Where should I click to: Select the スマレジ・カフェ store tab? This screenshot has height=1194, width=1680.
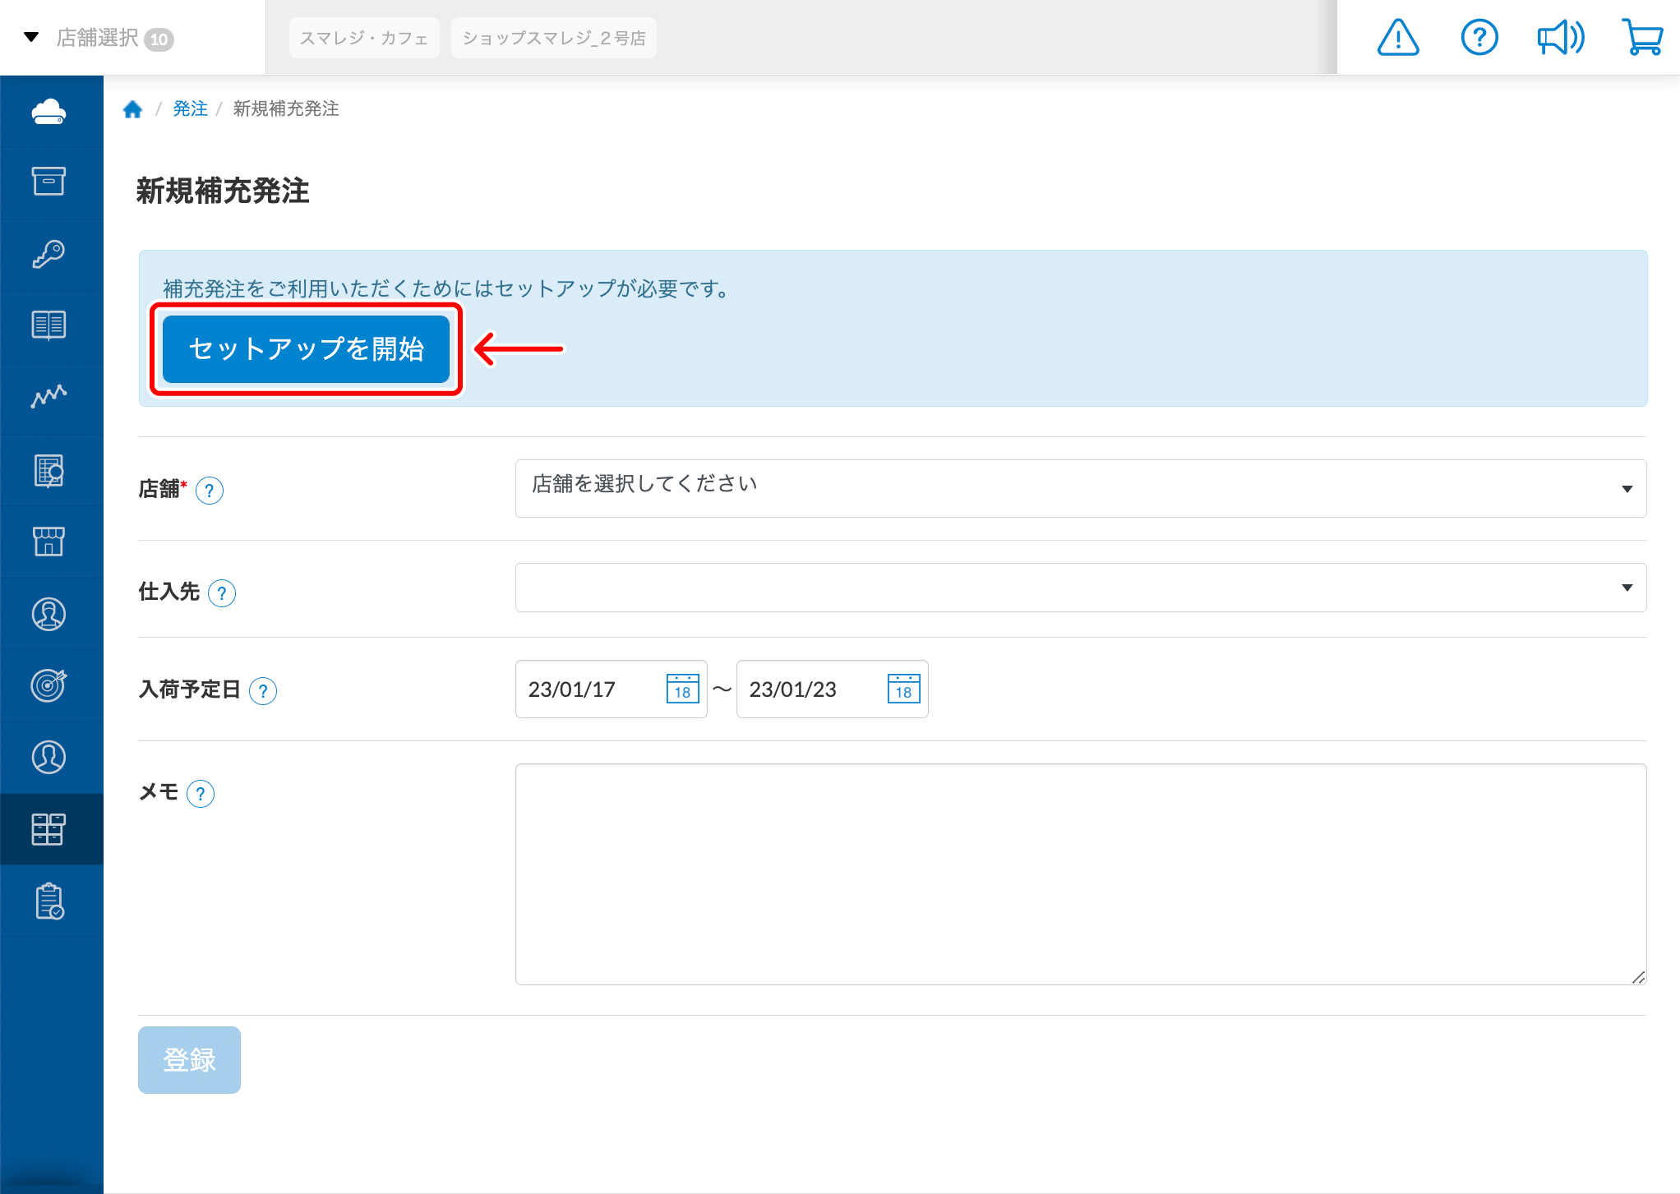(x=363, y=38)
